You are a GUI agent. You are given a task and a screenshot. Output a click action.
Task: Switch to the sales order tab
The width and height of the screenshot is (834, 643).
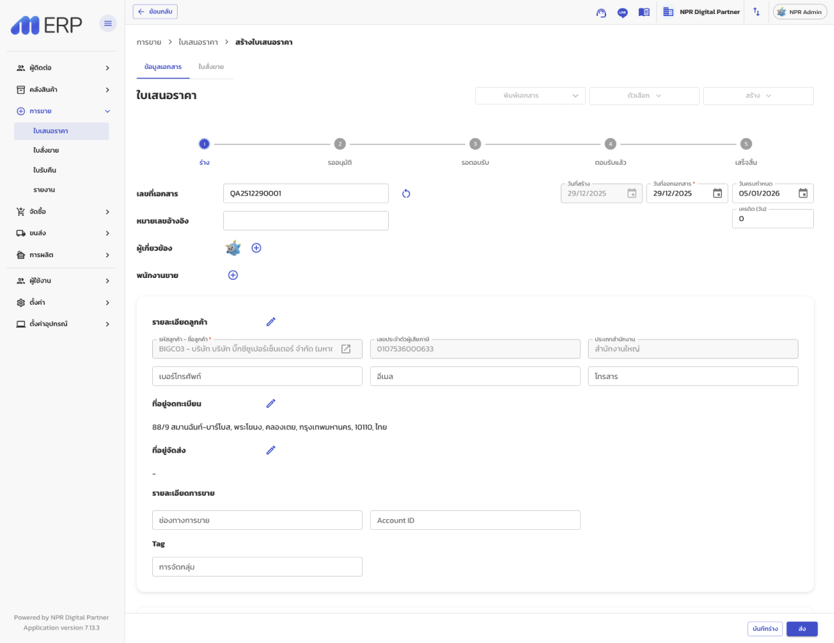211,67
